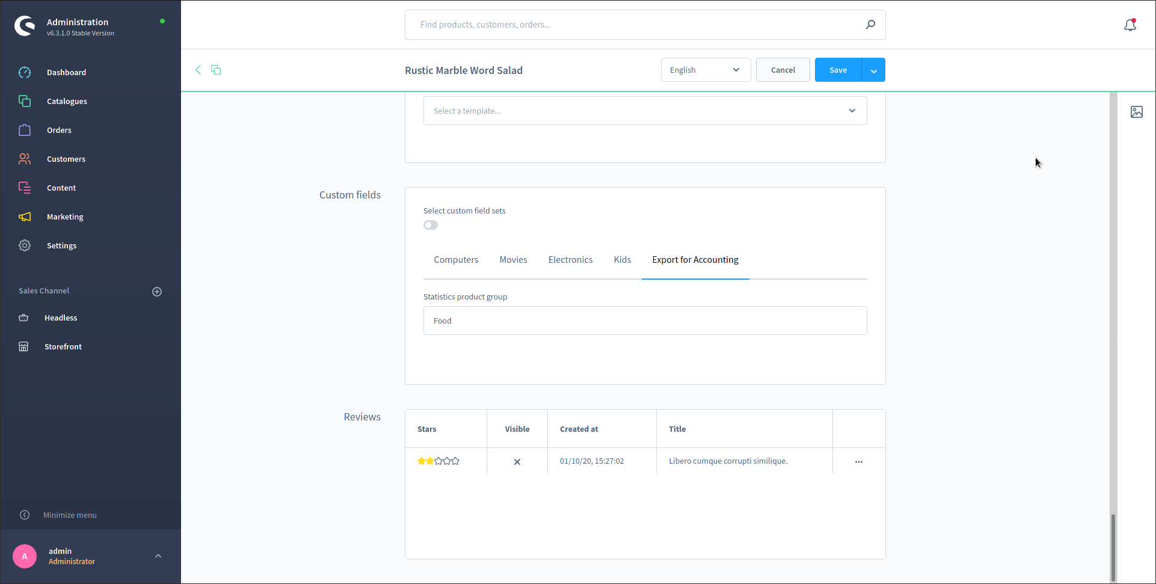This screenshot has height=584, width=1156.
Task: Open the English language dropdown
Action: tap(706, 70)
